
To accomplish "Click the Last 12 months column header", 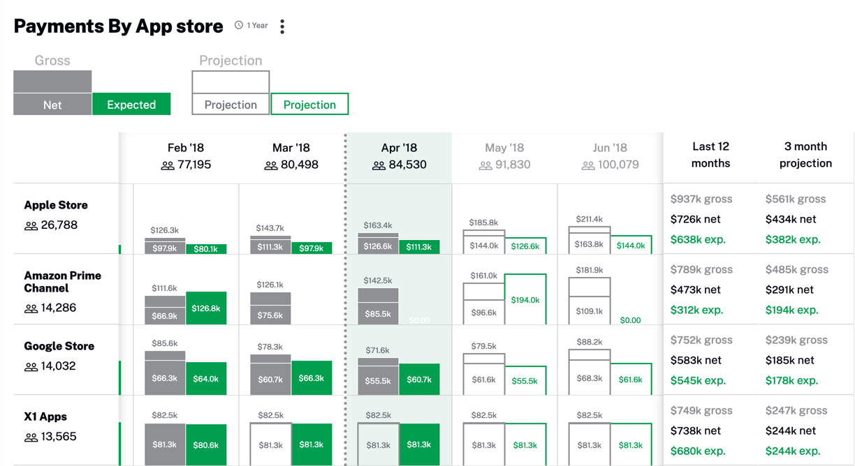I will pos(710,155).
